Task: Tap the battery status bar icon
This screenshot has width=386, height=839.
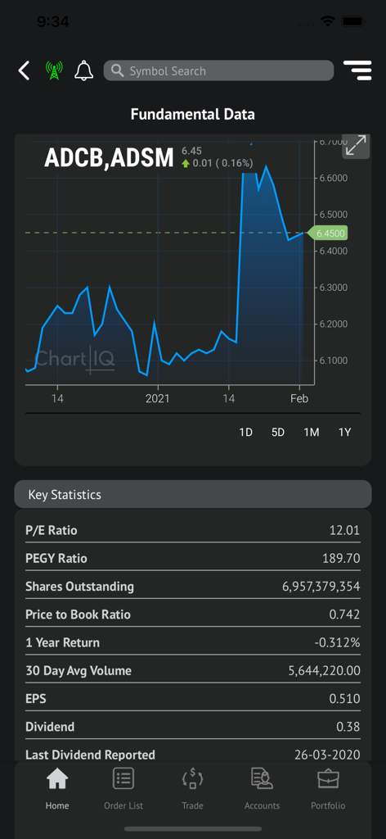Action: [x=353, y=21]
